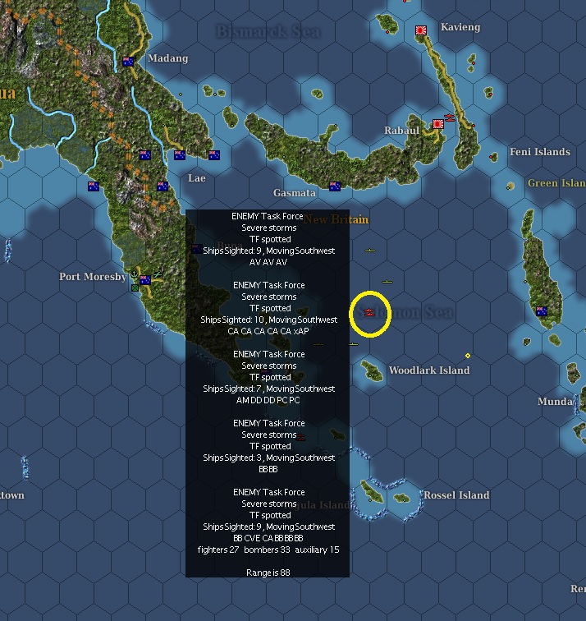This screenshot has width=586, height=621.
Task: Select the Australian base flag at Port Moresby
Action: [x=145, y=280]
